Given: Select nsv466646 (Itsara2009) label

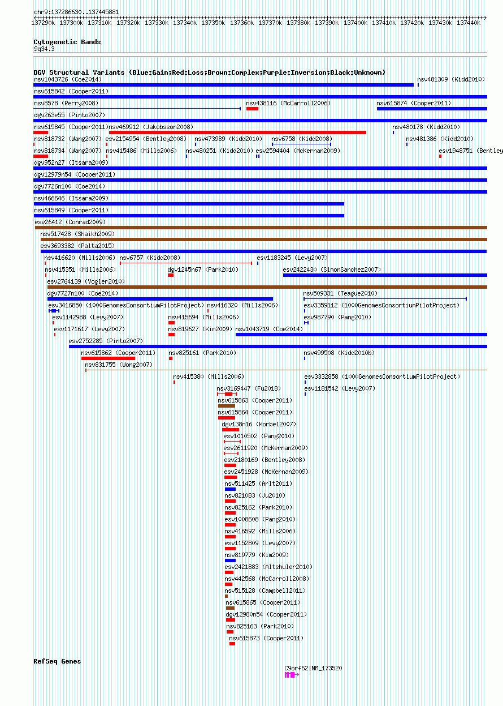Looking at the screenshot, I should (x=71, y=198).
